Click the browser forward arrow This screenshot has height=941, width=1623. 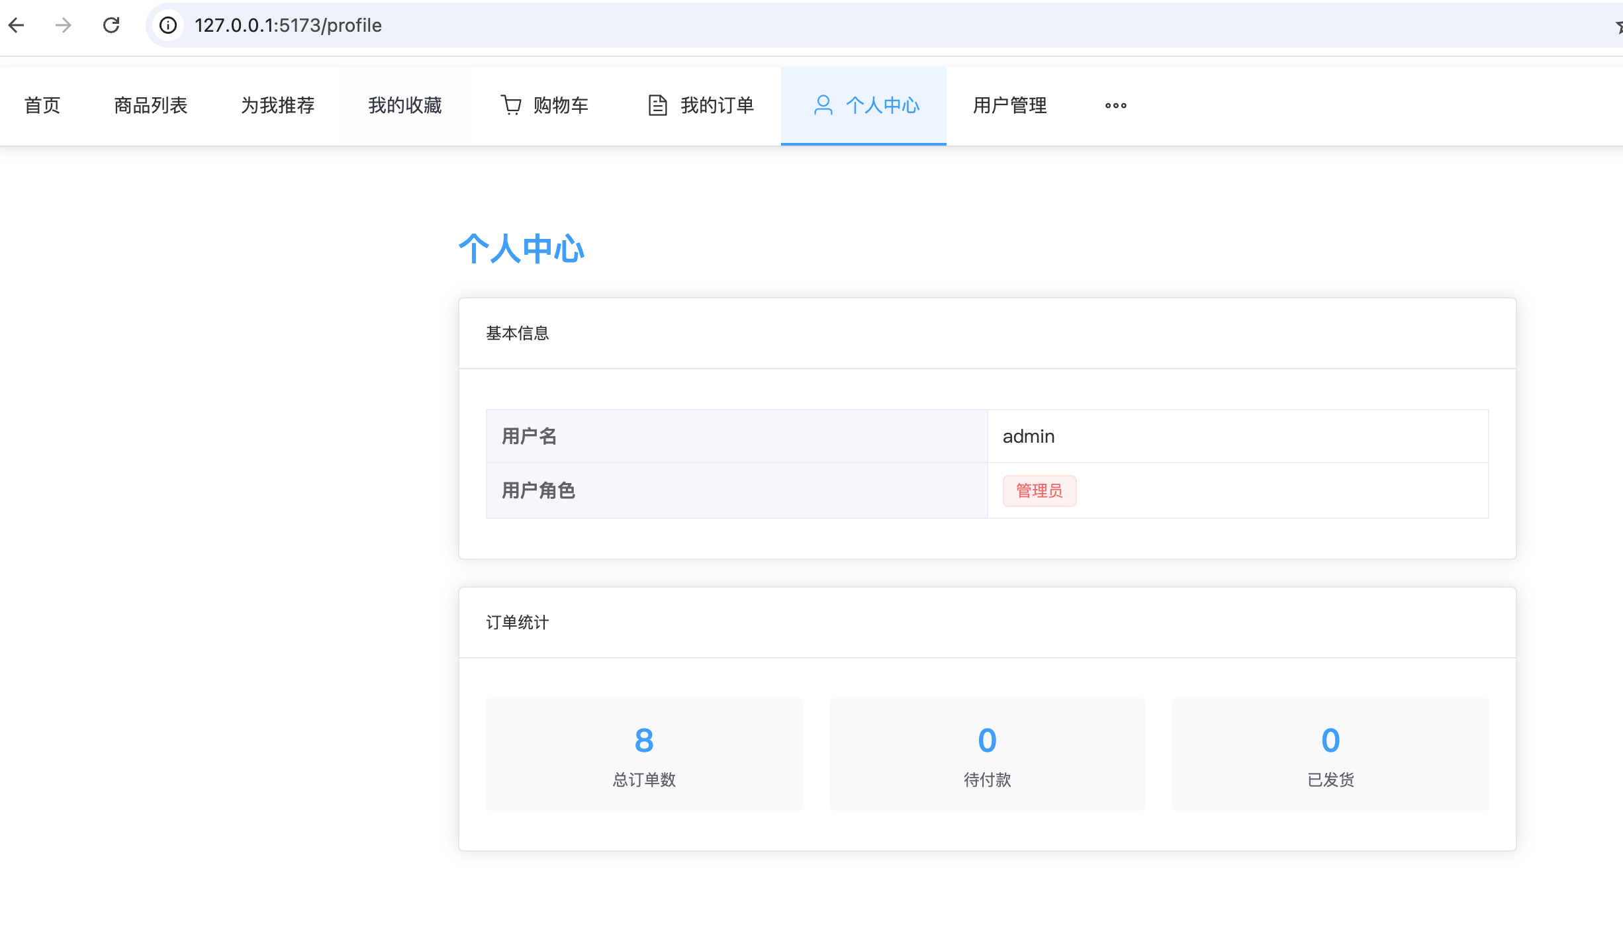pyautogui.click(x=64, y=25)
